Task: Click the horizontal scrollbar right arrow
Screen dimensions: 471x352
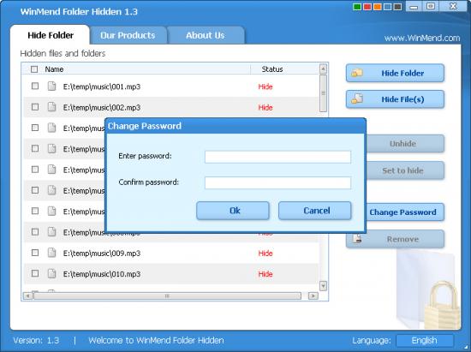Action: pyautogui.click(x=313, y=295)
